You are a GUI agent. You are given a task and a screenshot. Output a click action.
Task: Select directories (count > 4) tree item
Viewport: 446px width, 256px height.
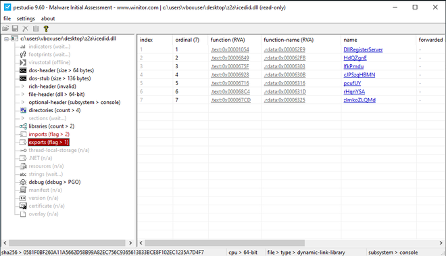[55, 110]
